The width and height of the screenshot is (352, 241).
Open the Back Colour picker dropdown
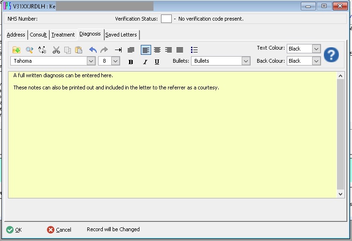click(316, 61)
